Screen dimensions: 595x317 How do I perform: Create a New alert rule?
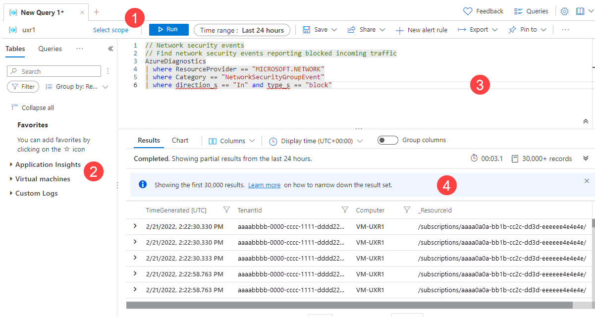421,30
